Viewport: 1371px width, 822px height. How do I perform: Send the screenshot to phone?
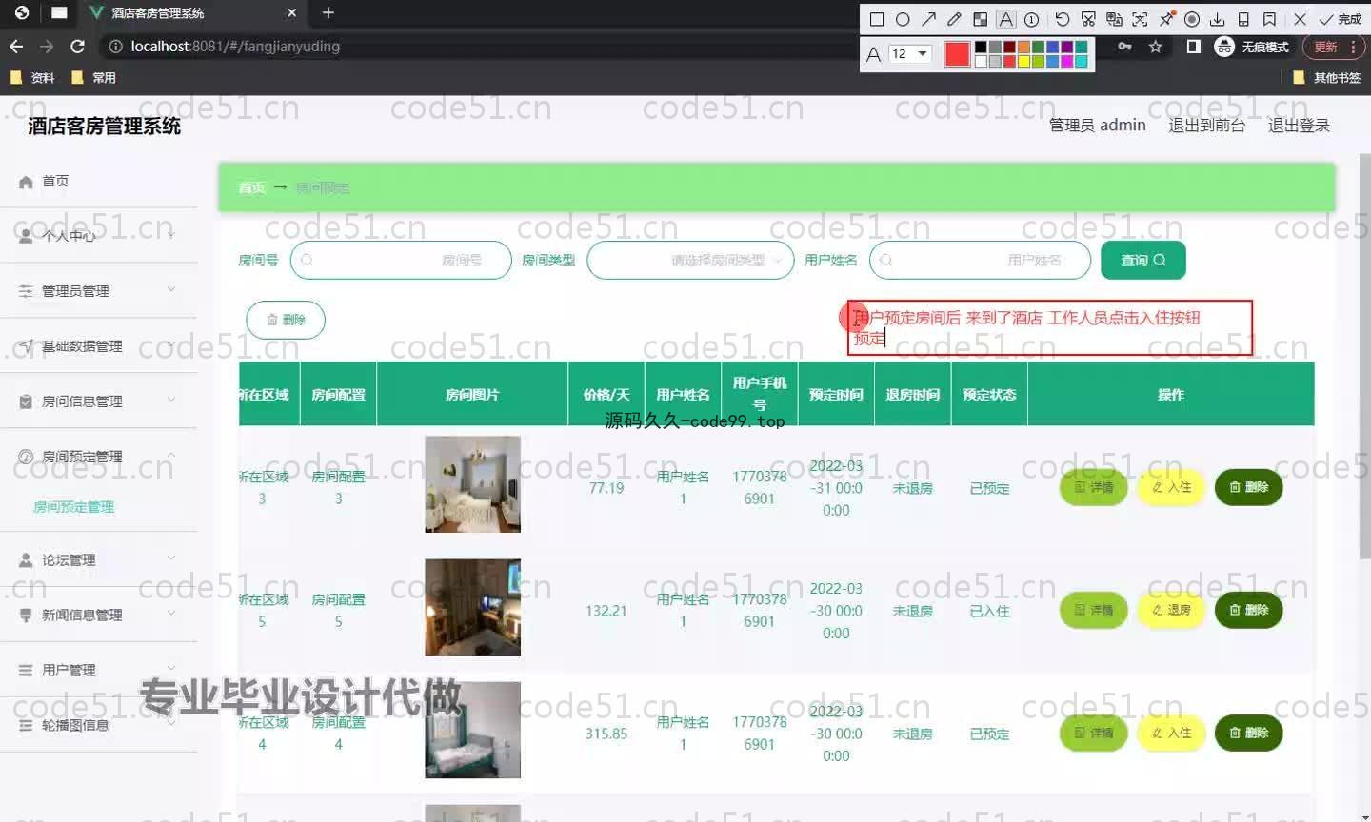tap(1243, 19)
